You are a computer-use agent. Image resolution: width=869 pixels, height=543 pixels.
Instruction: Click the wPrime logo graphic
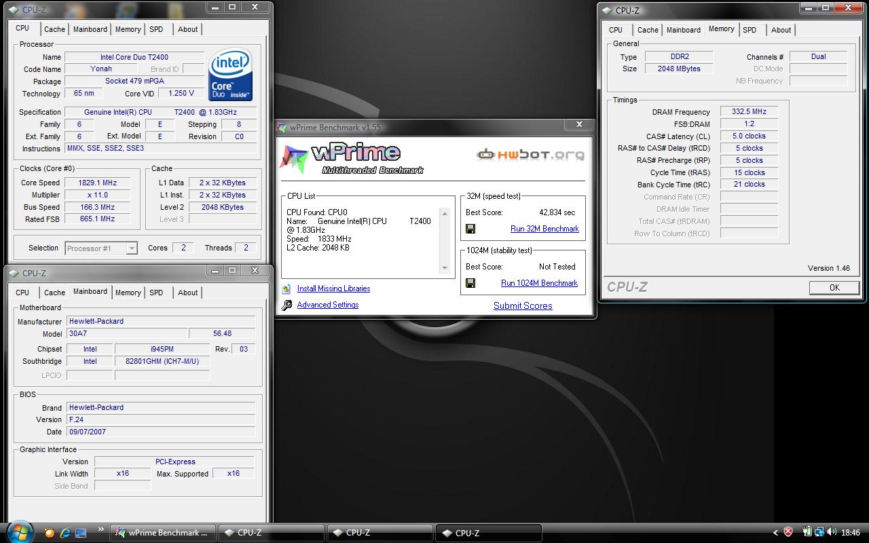point(352,159)
